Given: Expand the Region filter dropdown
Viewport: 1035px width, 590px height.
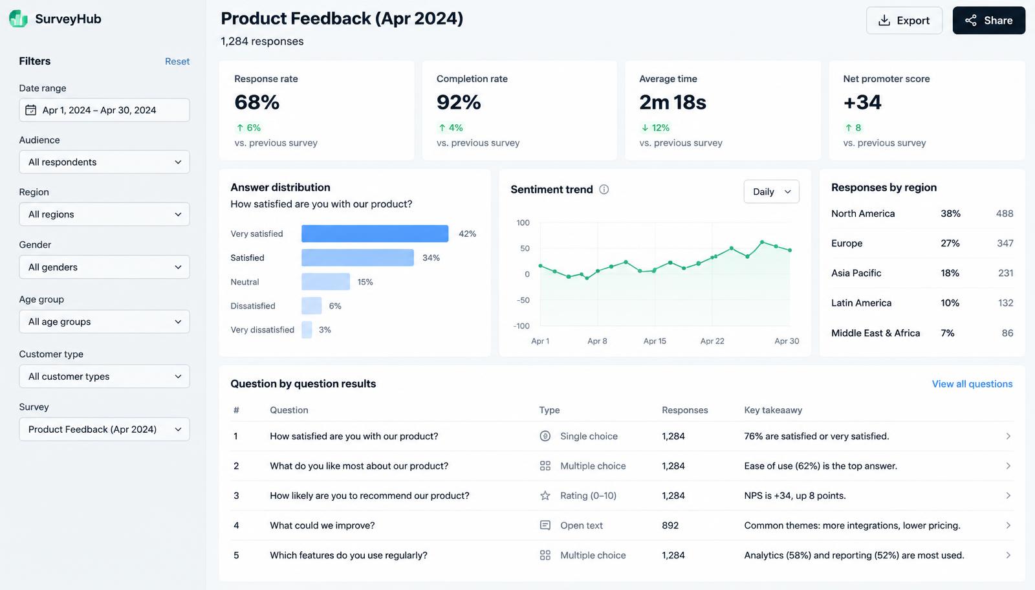Looking at the screenshot, I should 104,214.
